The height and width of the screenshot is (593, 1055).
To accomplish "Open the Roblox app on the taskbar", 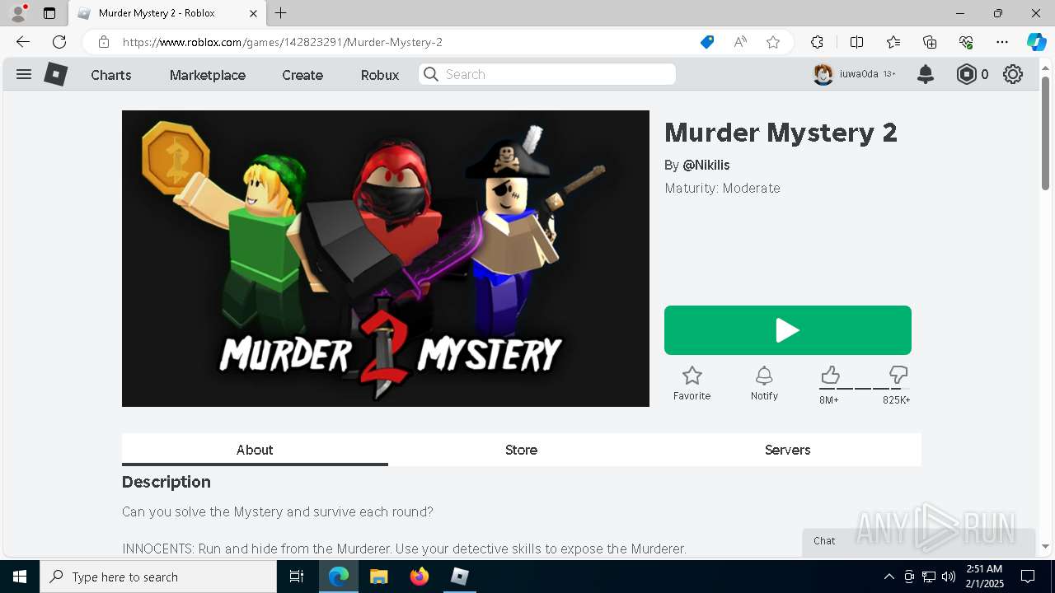I will coord(459,577).
